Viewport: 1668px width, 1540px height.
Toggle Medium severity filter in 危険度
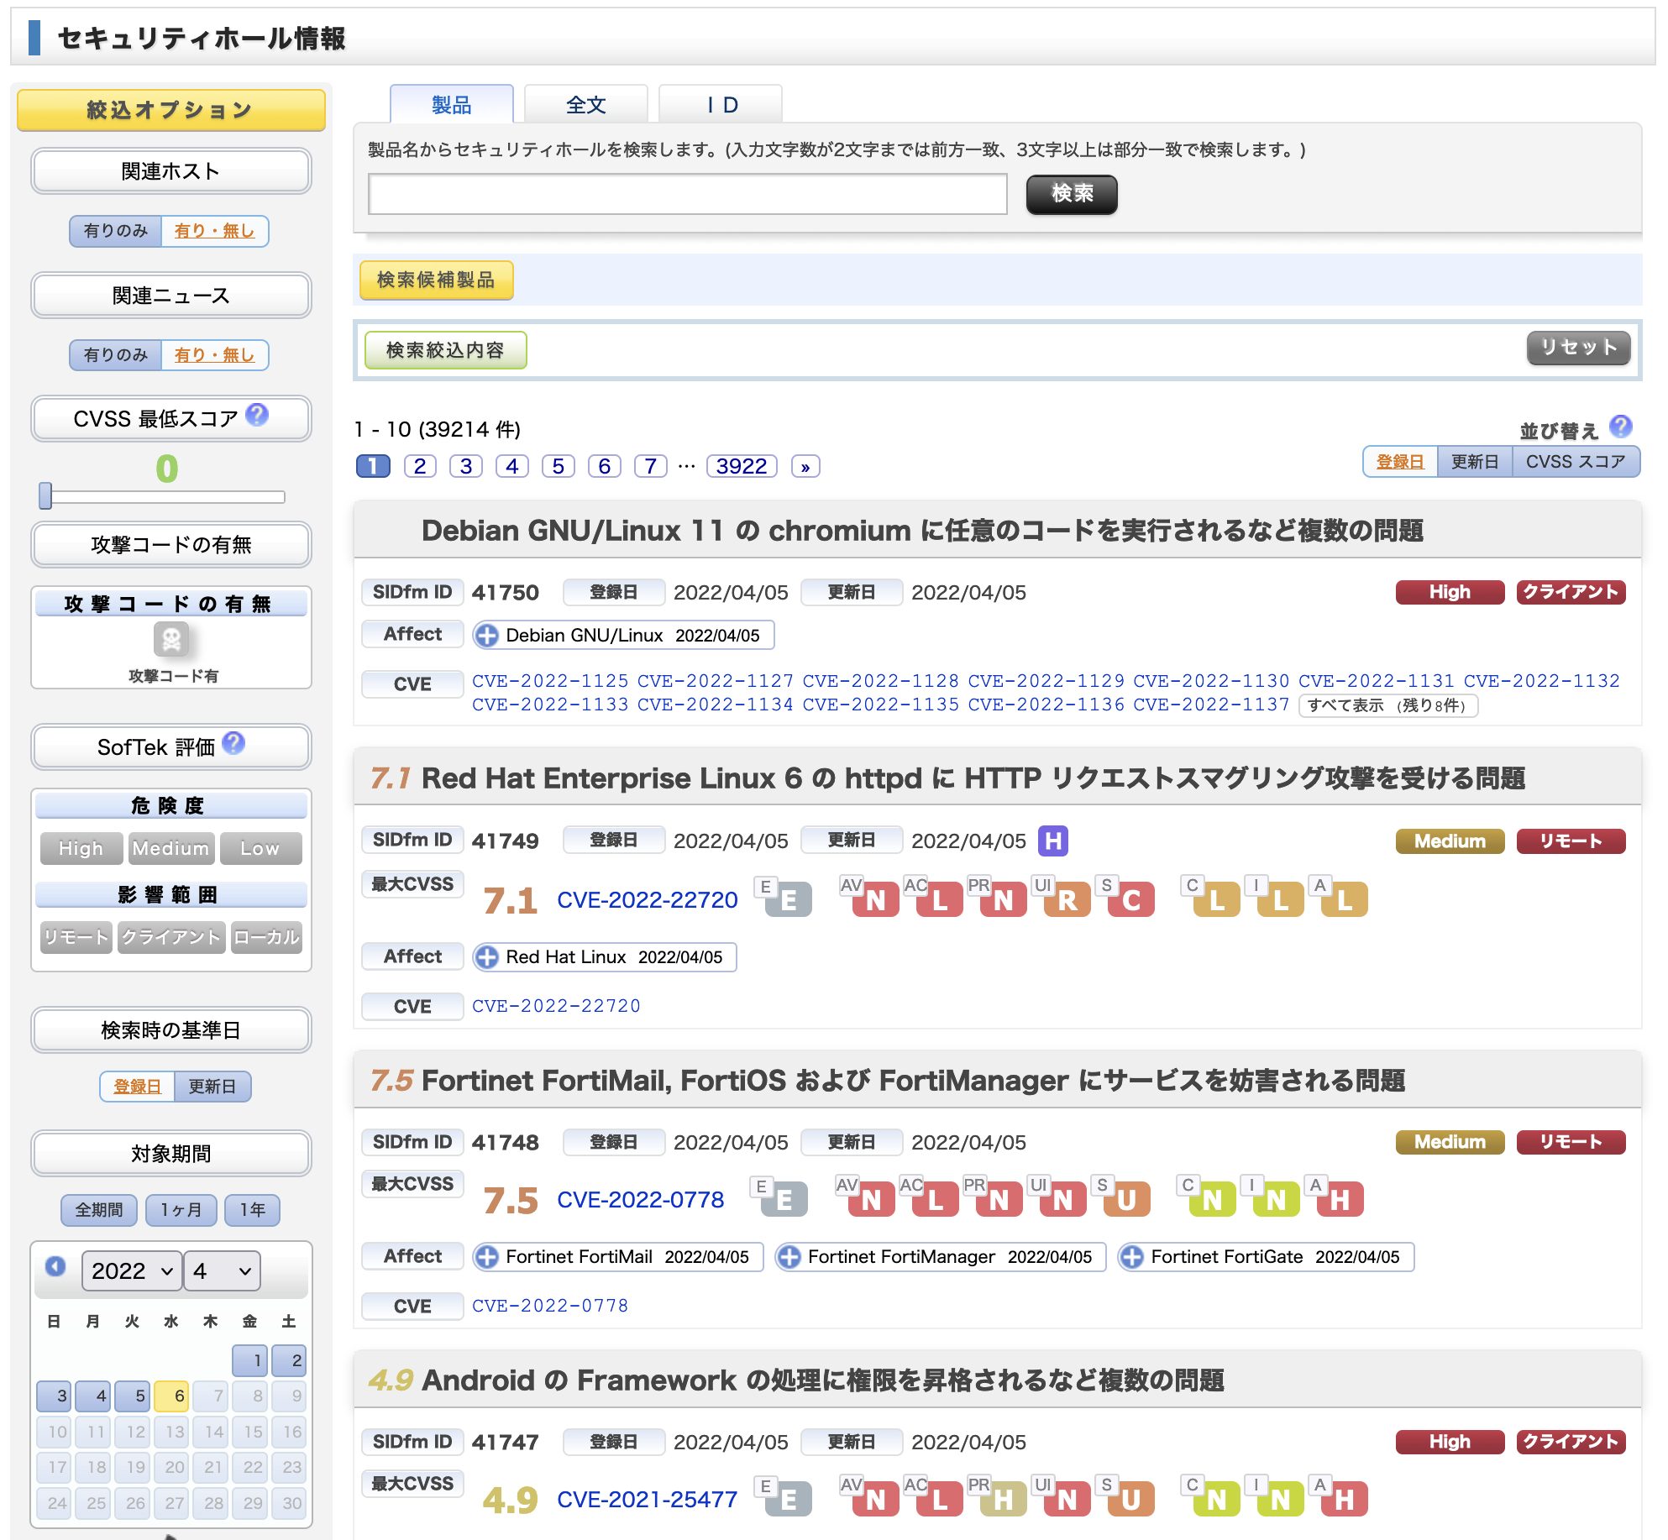tap(171, 848)
